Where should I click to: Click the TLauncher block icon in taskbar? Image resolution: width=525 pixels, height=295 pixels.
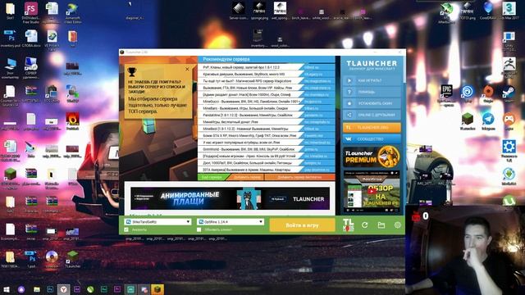(x=157, y=289)
